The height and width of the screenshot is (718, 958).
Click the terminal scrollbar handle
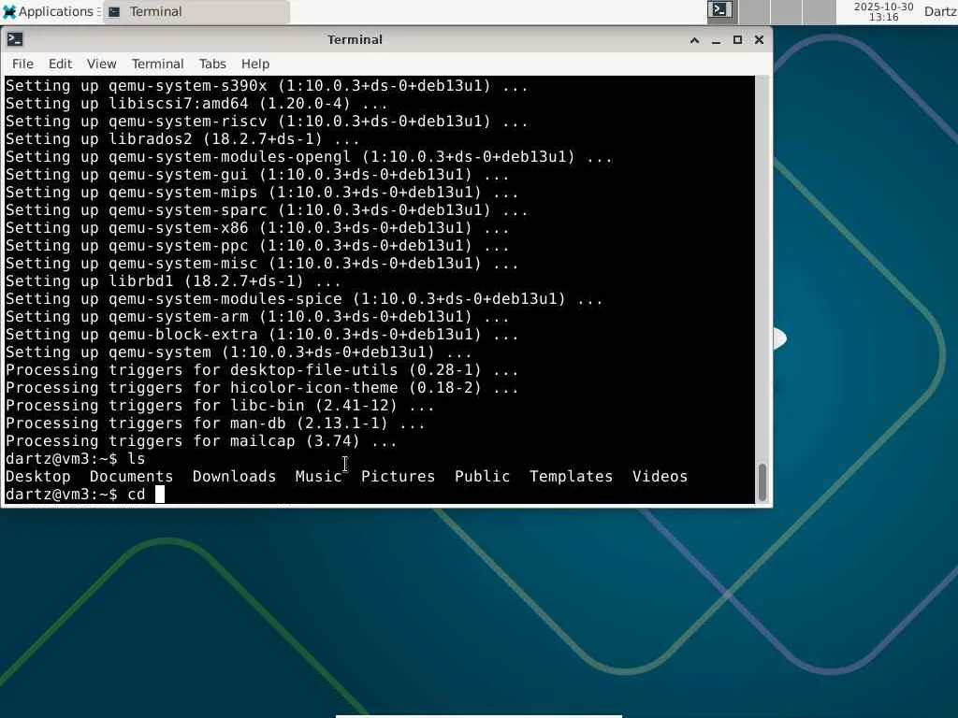coord(762,481)
